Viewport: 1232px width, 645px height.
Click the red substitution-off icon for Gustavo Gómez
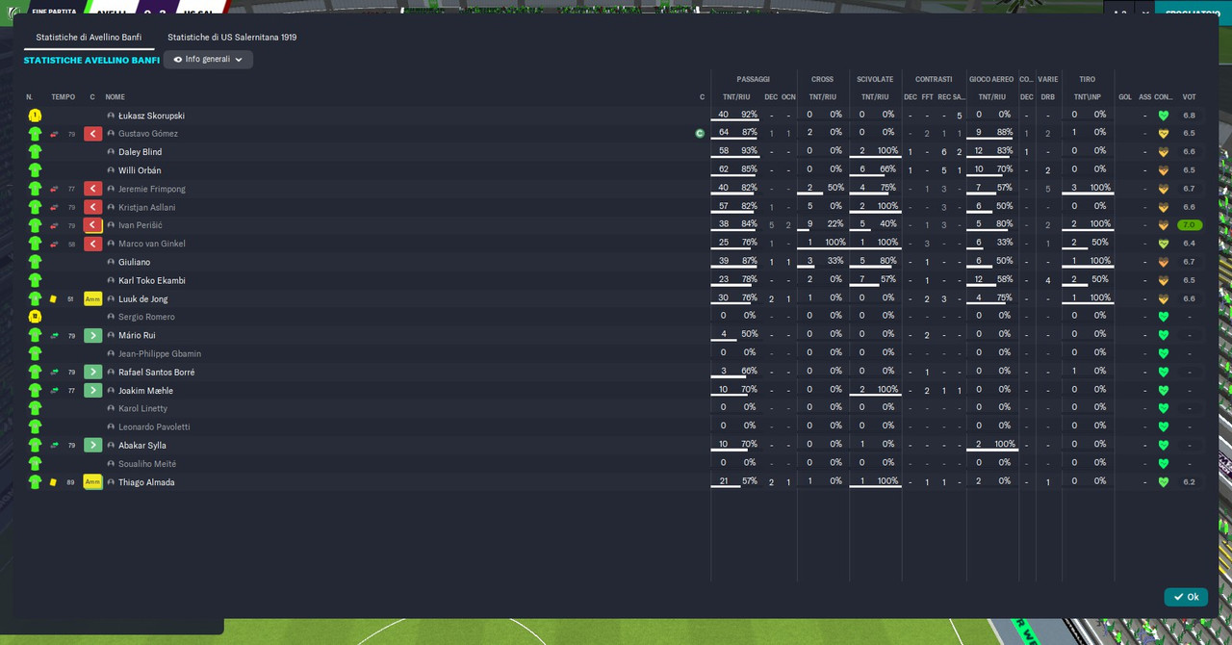tap(92, 134)
